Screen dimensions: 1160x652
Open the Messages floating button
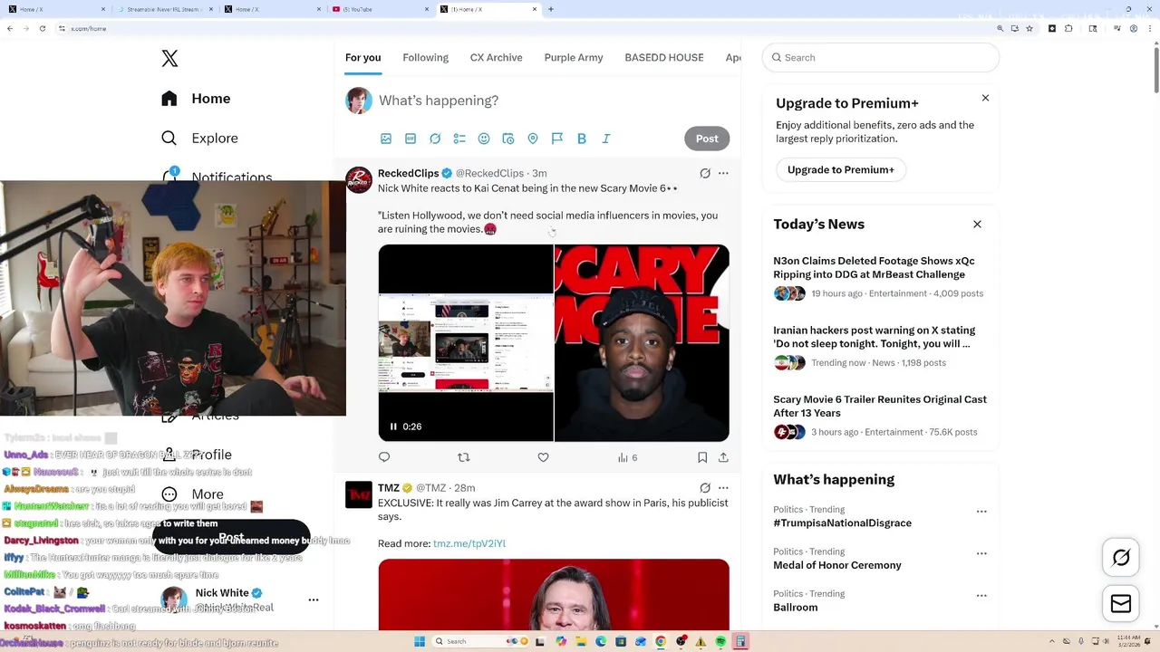point(1121,604)
